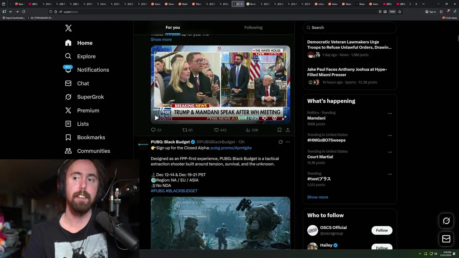
Task: Click the #PUBG hashtag
Action: 158,191
